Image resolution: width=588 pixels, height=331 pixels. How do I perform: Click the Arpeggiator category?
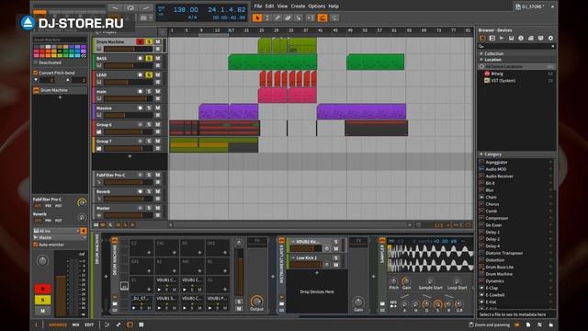(x=496, y=162)
